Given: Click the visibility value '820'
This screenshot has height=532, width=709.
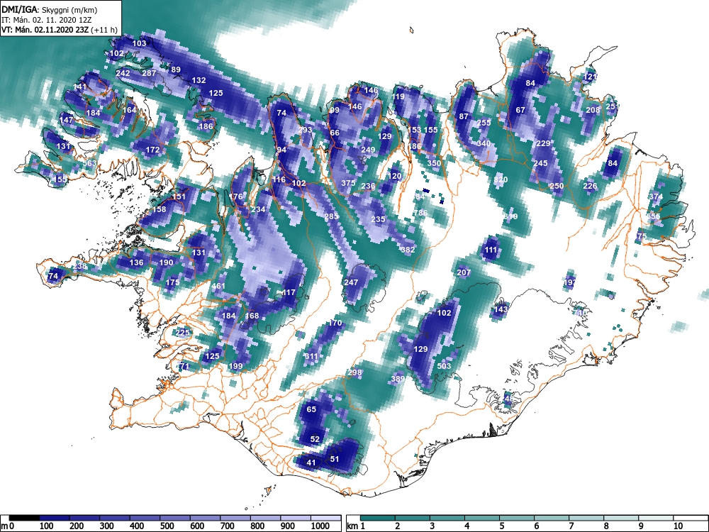Looking at the screenshot, I should pyautogui.click(x=501, y=179).
